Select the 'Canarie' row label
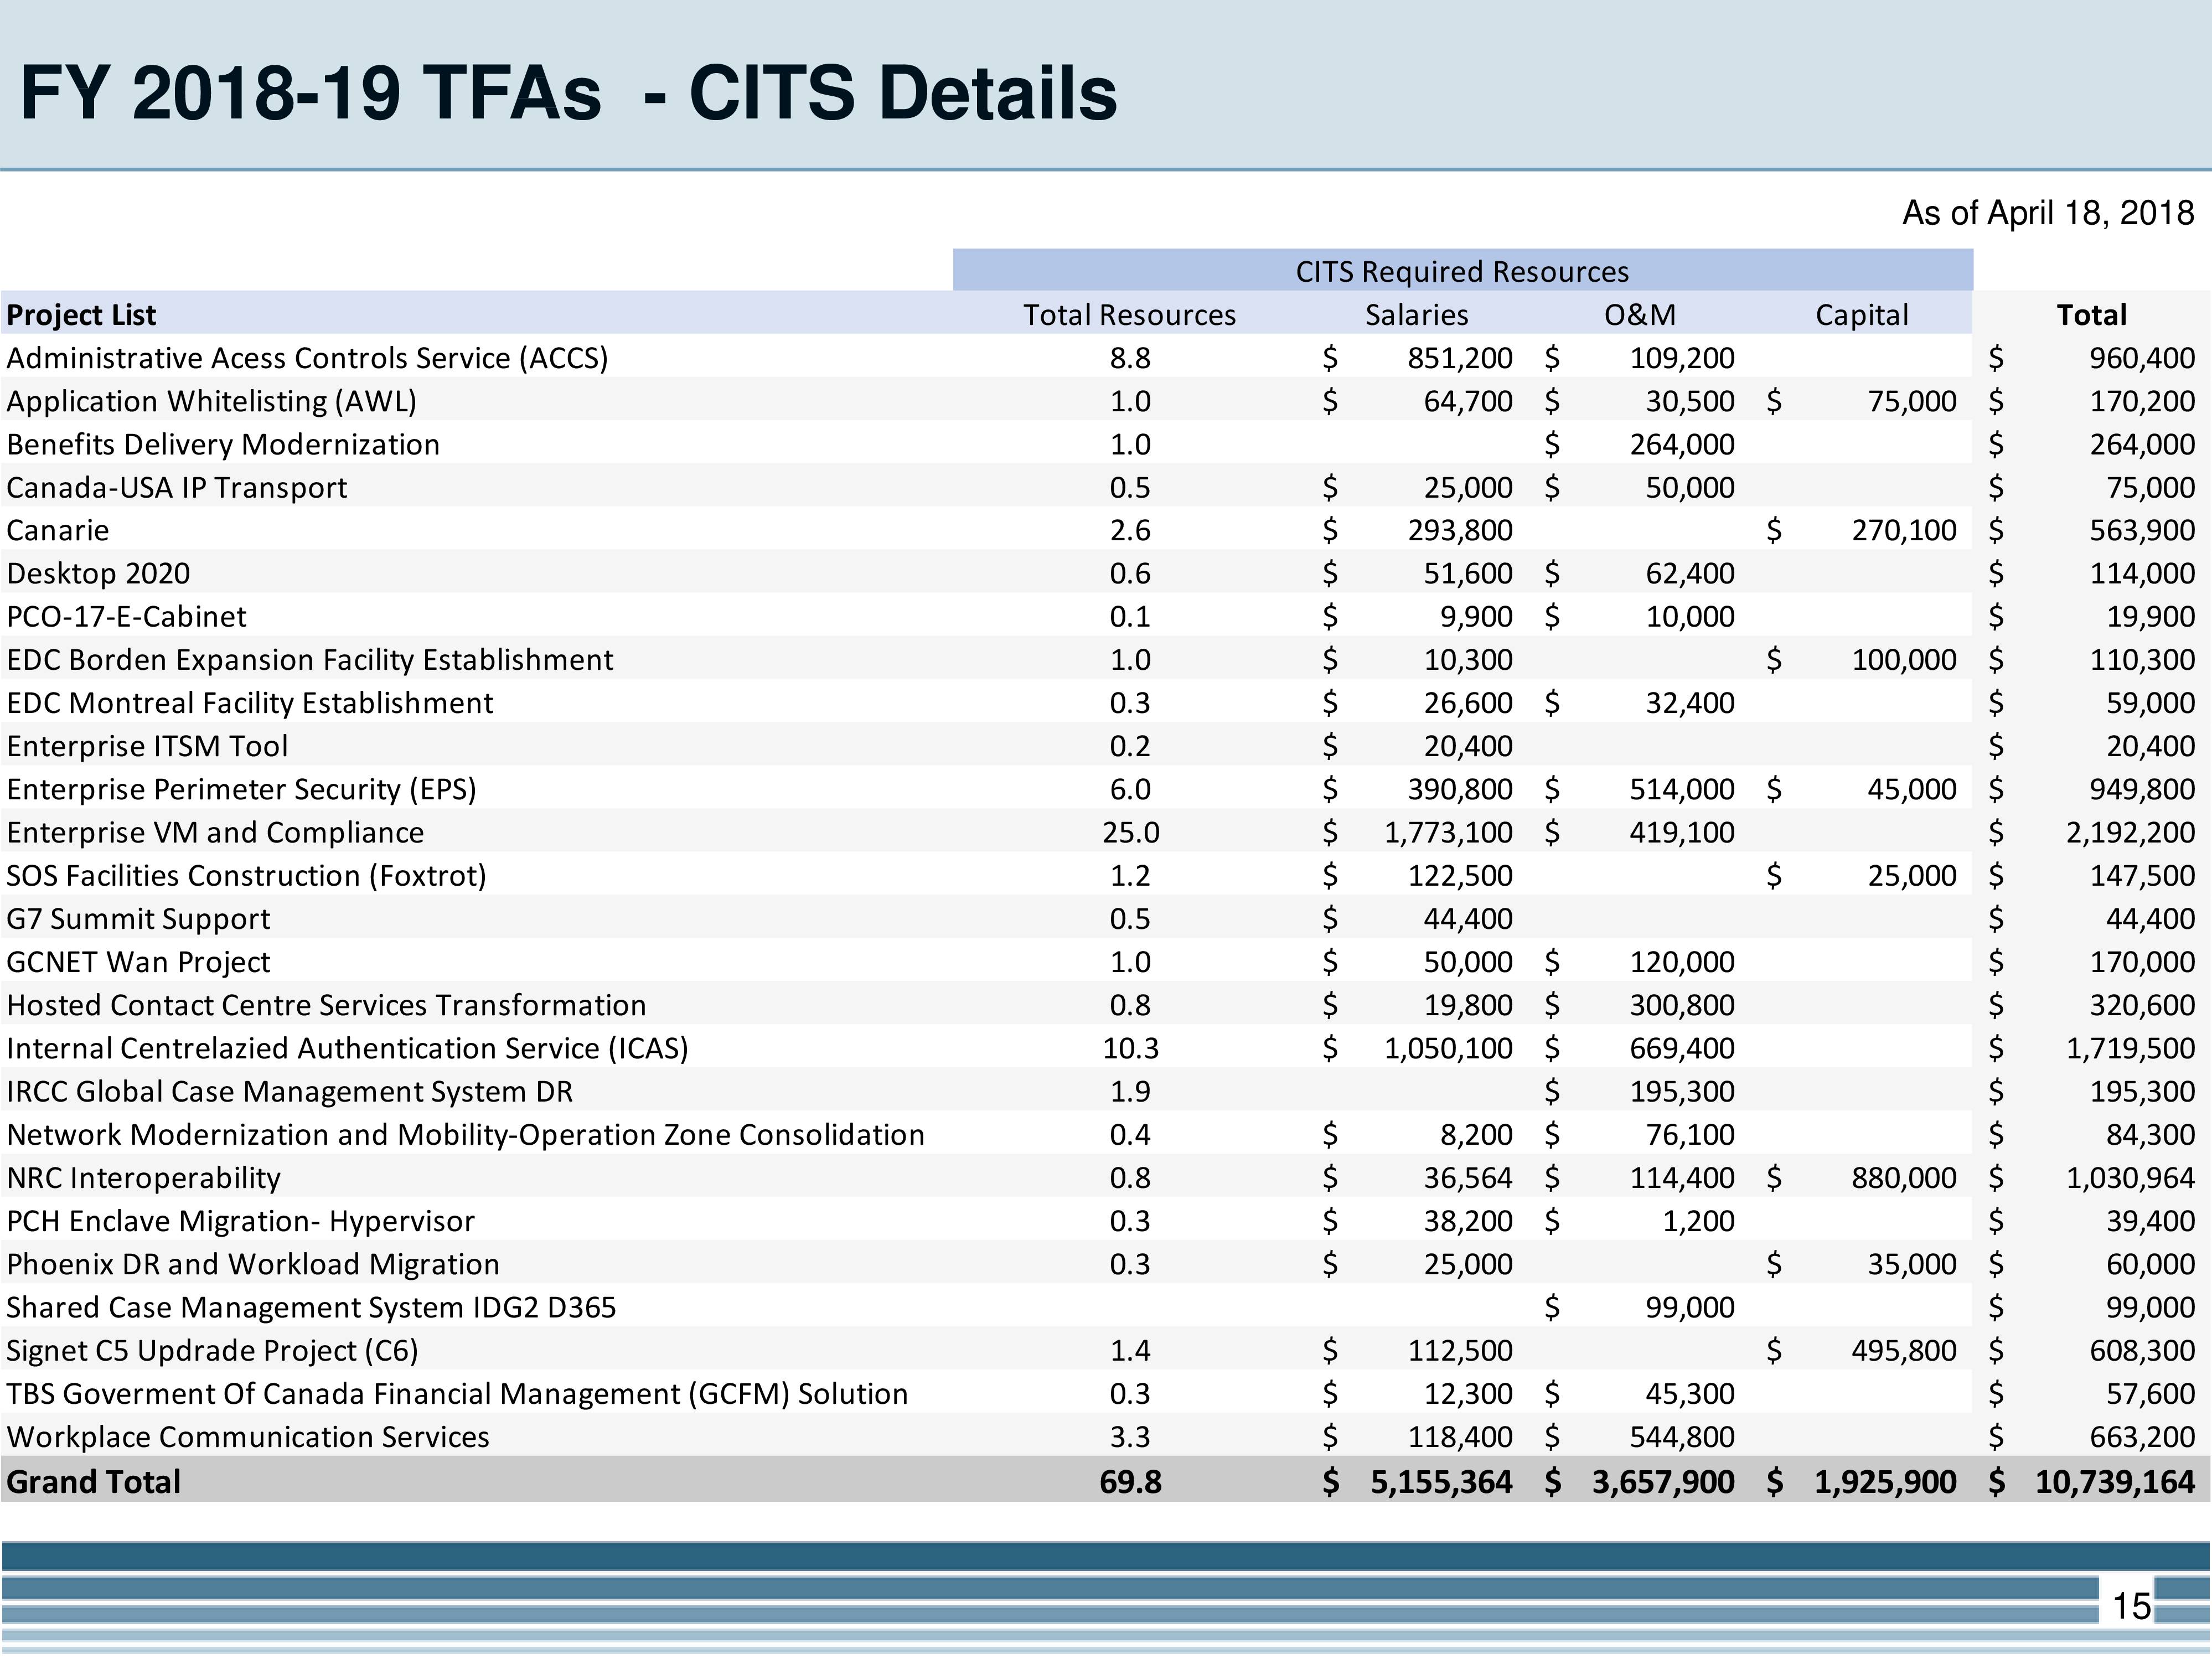The image size is (2212, 1659). [58, 530]
